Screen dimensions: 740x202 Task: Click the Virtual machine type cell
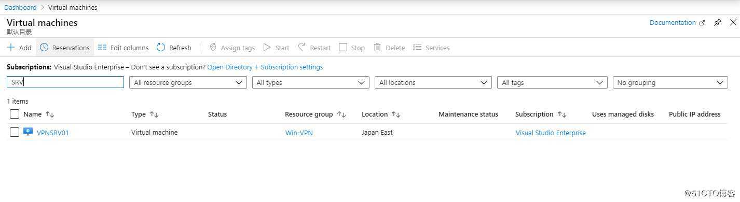(x=154, y=132)
